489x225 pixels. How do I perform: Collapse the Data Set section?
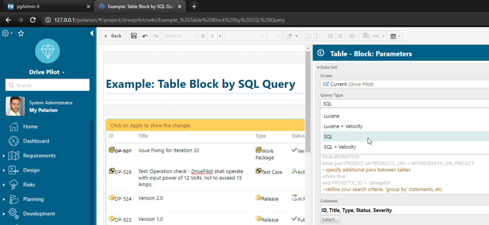318,67
